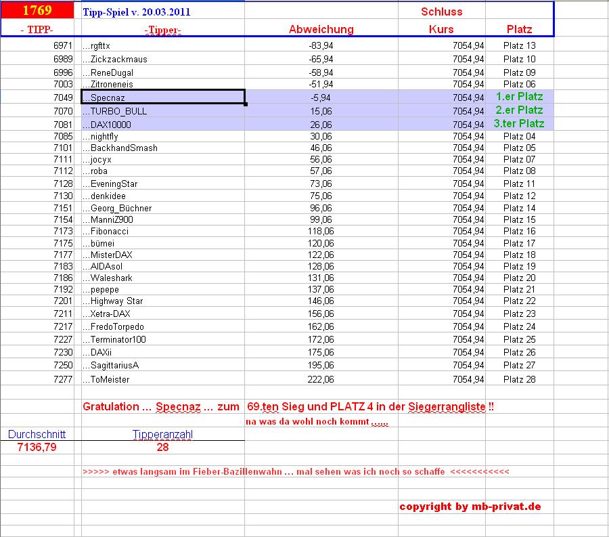609x537 pixels.
Task: Select the deviation value 15,06
Action: tap(321, 111)
